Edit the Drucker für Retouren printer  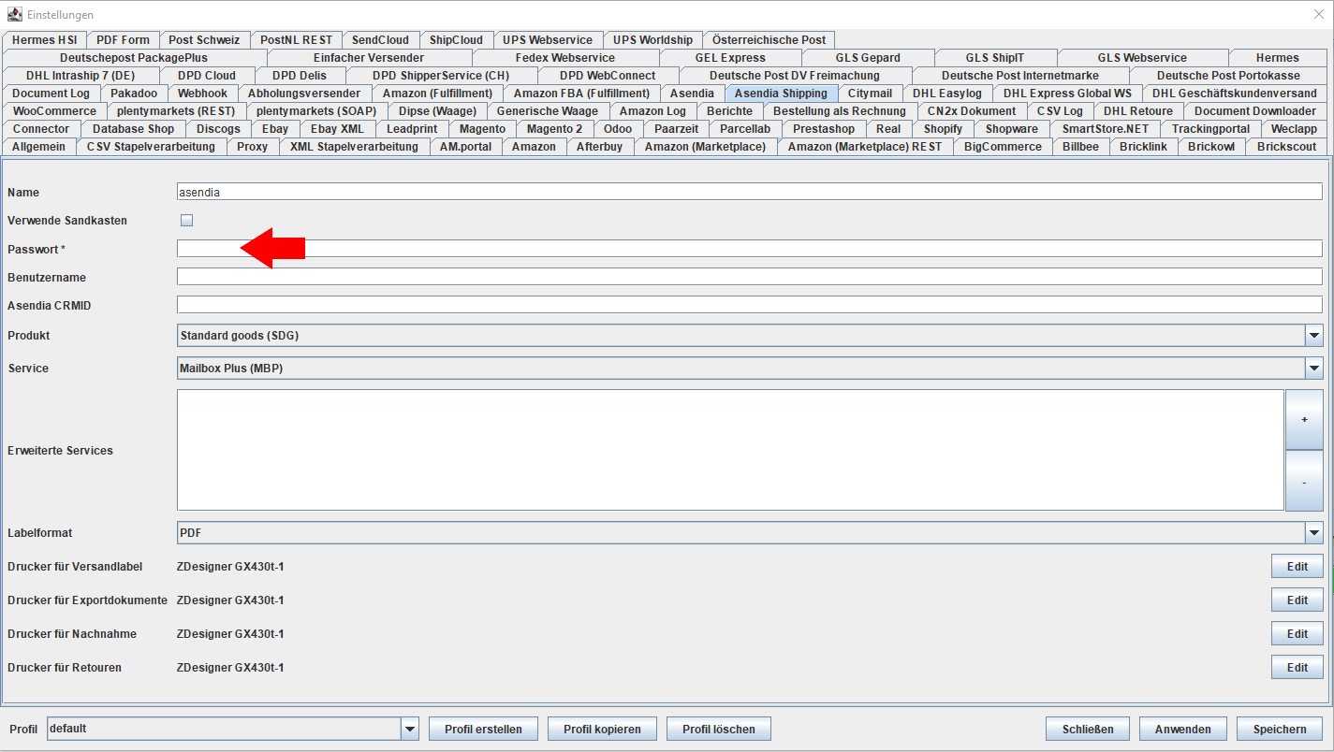pos(1297,668)
